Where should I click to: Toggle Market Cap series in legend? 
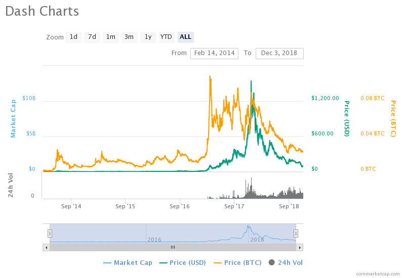128,262
